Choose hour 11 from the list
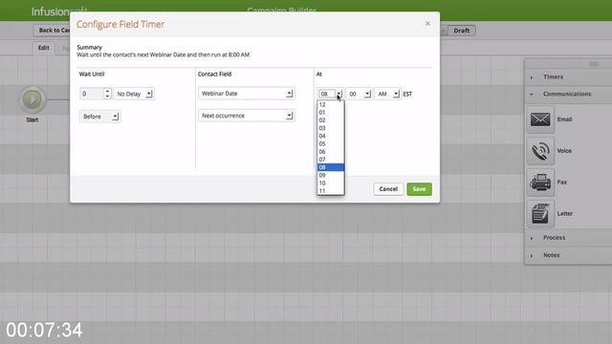 [331, 191]
